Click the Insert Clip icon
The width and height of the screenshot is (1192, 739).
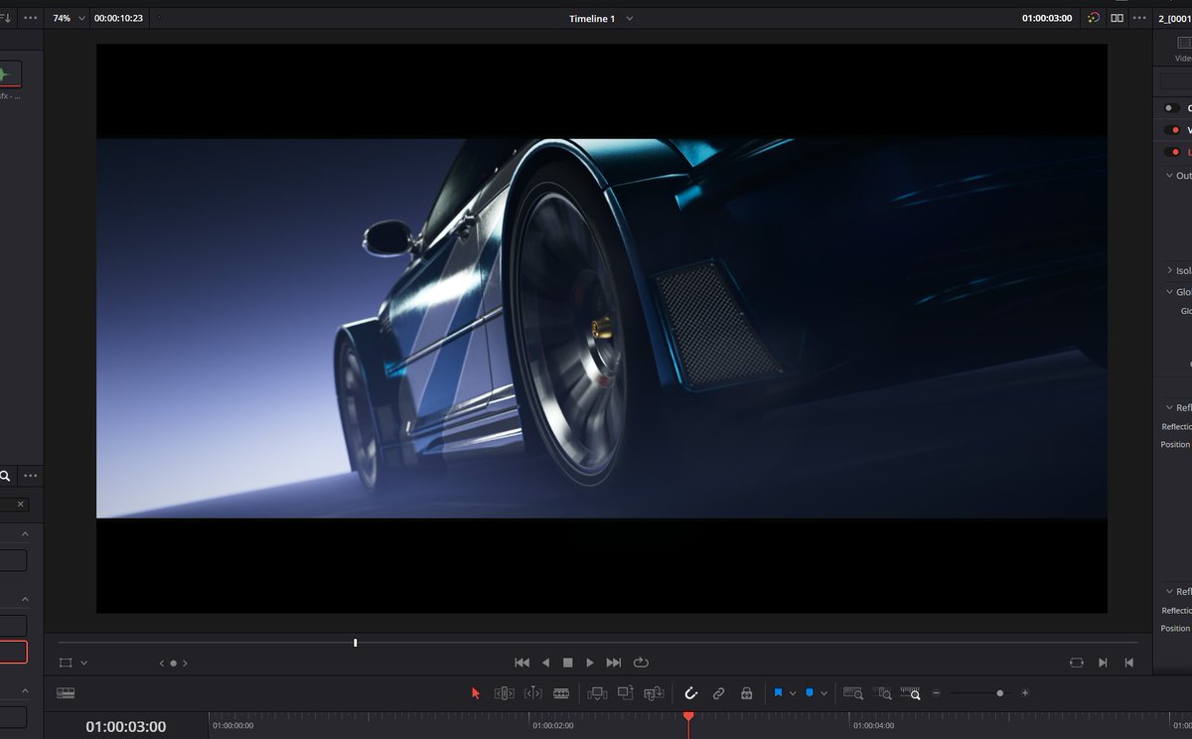click(x=596, y=693)
